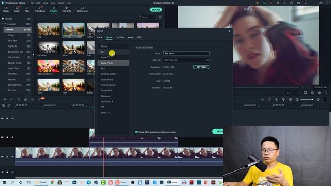
Task: Open the File menu
Action: pyautogui.click(x=32, y=3)
